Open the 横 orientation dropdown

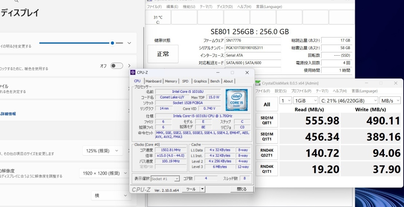click(x=111, y=196)
